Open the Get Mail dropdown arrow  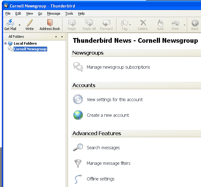[x=19, y=25]
